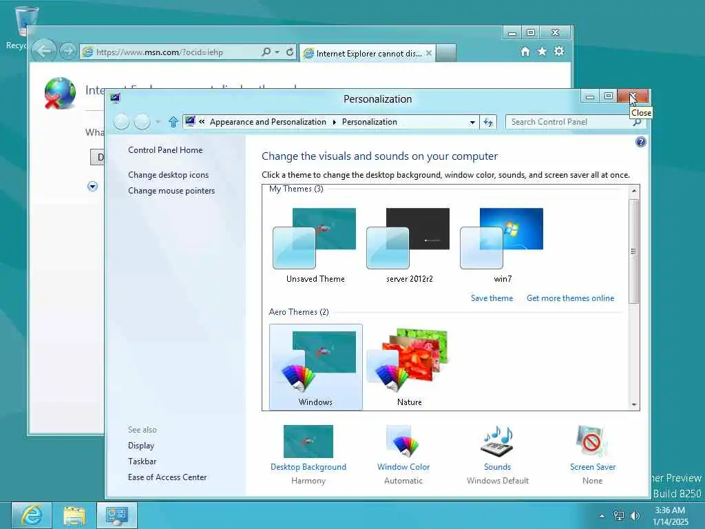Open File Explorer from the taskbar
The width and height of the screenshot is (705, 529).
[x=74, y=515]
